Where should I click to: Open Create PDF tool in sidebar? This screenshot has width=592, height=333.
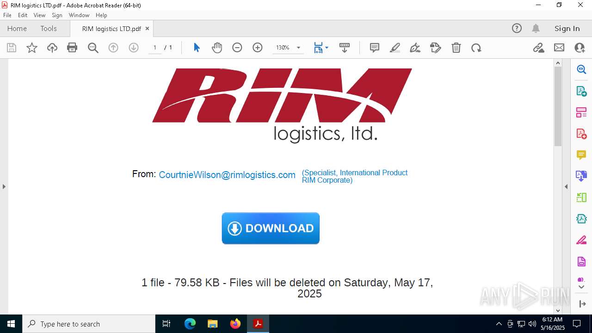pos(581,133)
